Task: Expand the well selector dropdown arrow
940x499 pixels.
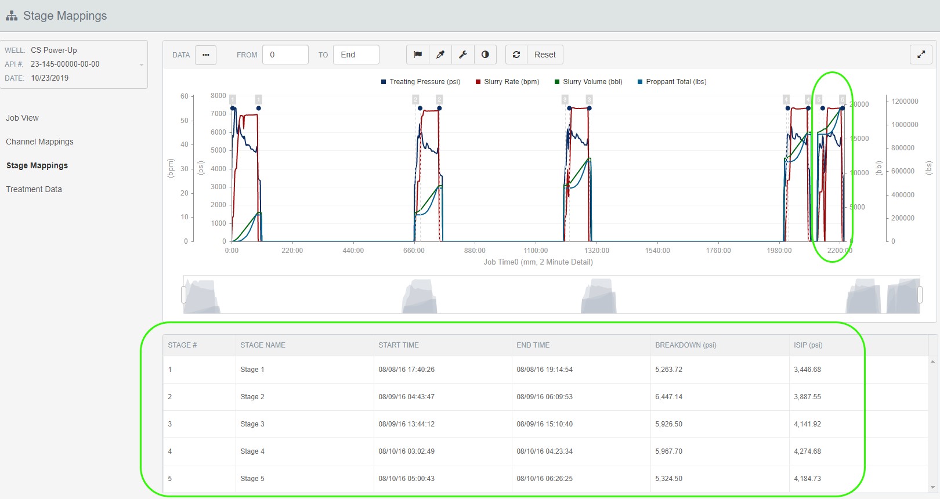Action: (x=141, y=64)
